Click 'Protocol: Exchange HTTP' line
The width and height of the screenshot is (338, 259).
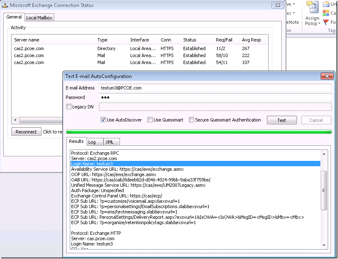(x=195, y=233)
